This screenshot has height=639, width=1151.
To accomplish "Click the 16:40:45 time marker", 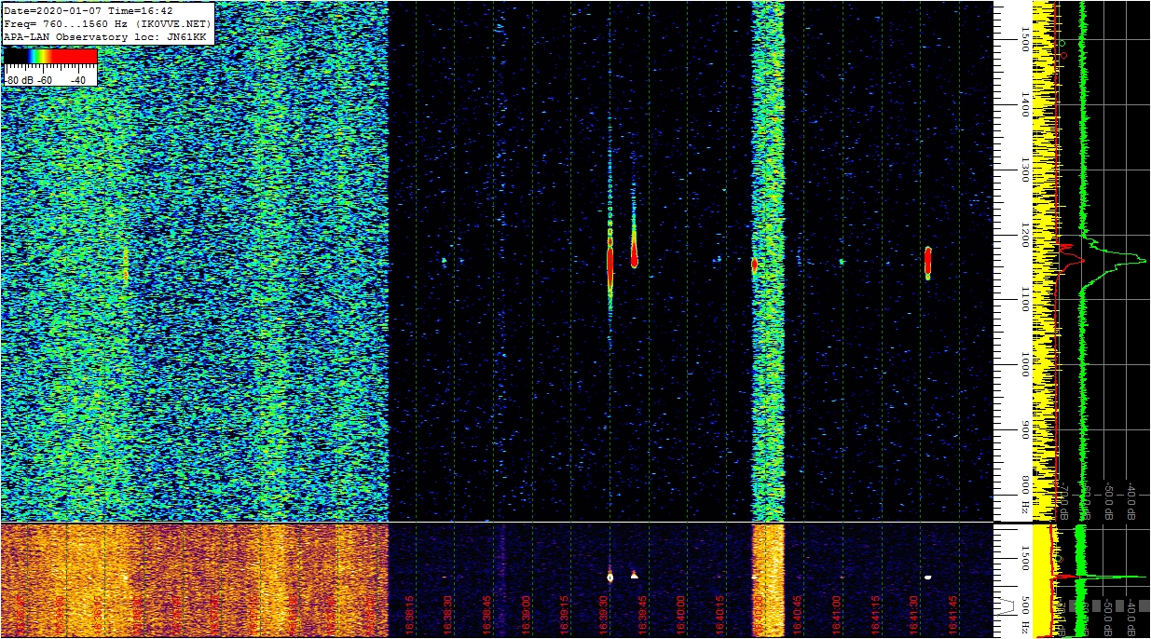I will tap(798, 616).
